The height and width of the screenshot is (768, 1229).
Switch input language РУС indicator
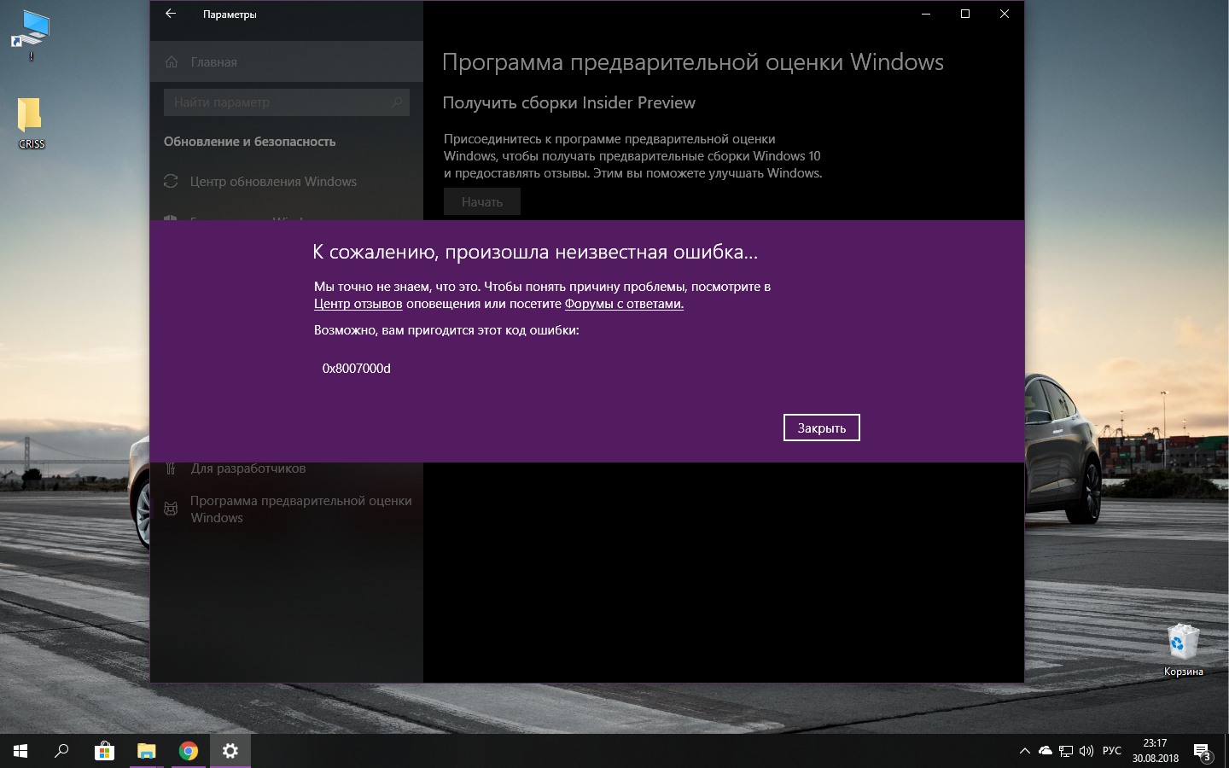click(1112, 751)
